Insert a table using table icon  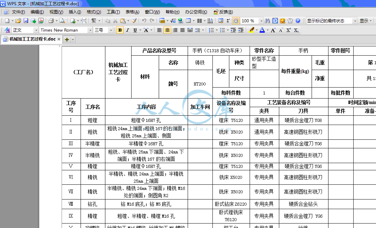pos(162,21)
